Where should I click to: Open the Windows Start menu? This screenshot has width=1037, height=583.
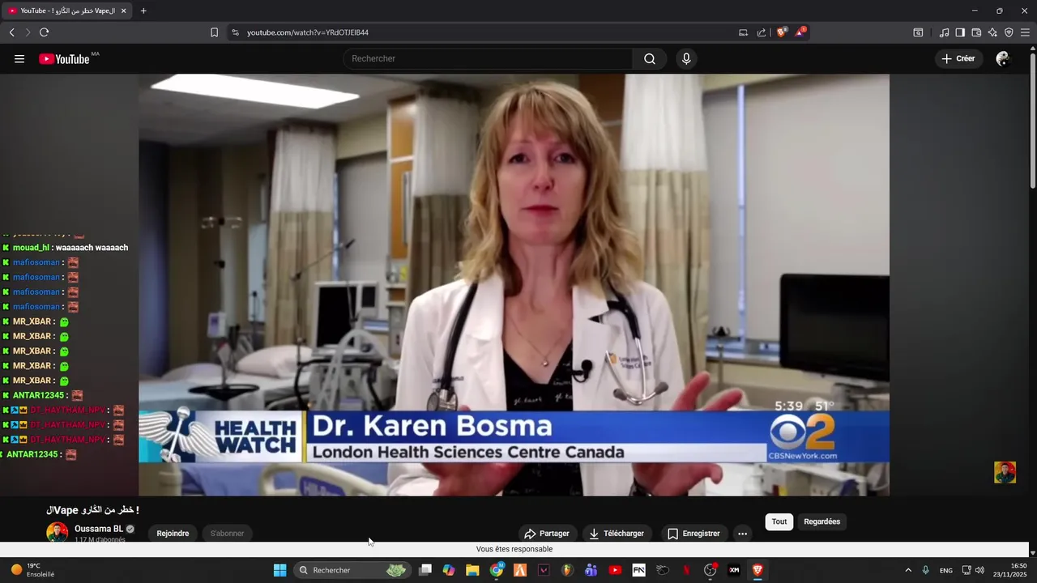pyautogui.click(x=280, y=570)
